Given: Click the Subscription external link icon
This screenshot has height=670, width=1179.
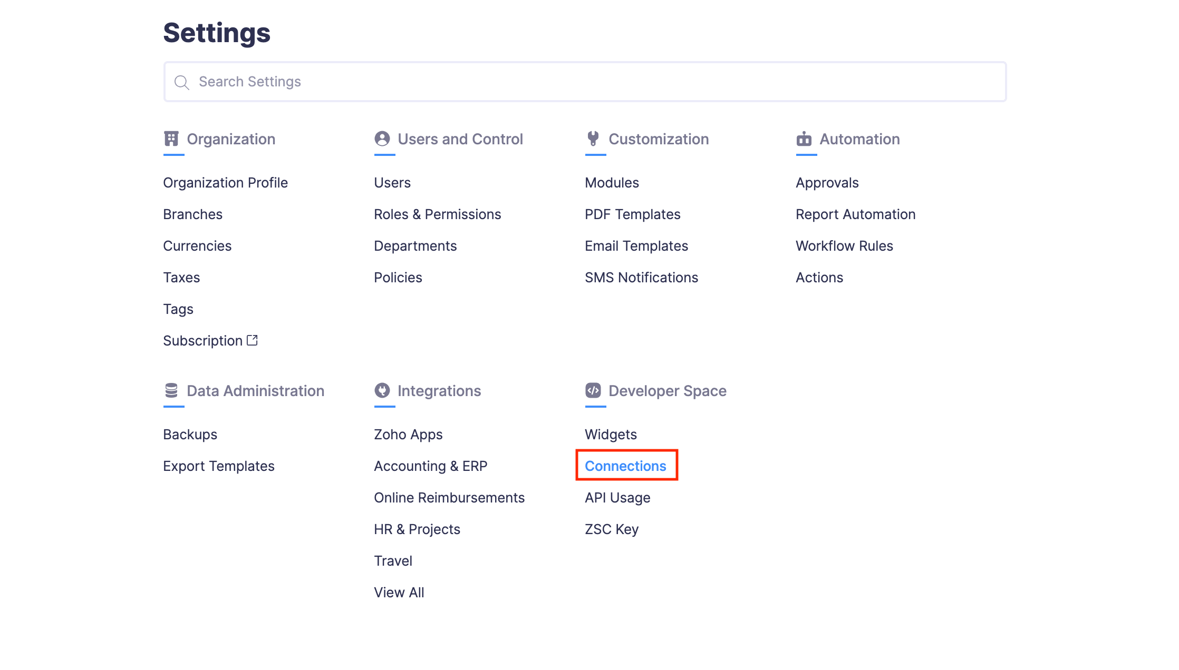Looking at the screenshot, I should pyautogui.click(x=253, y=340).
